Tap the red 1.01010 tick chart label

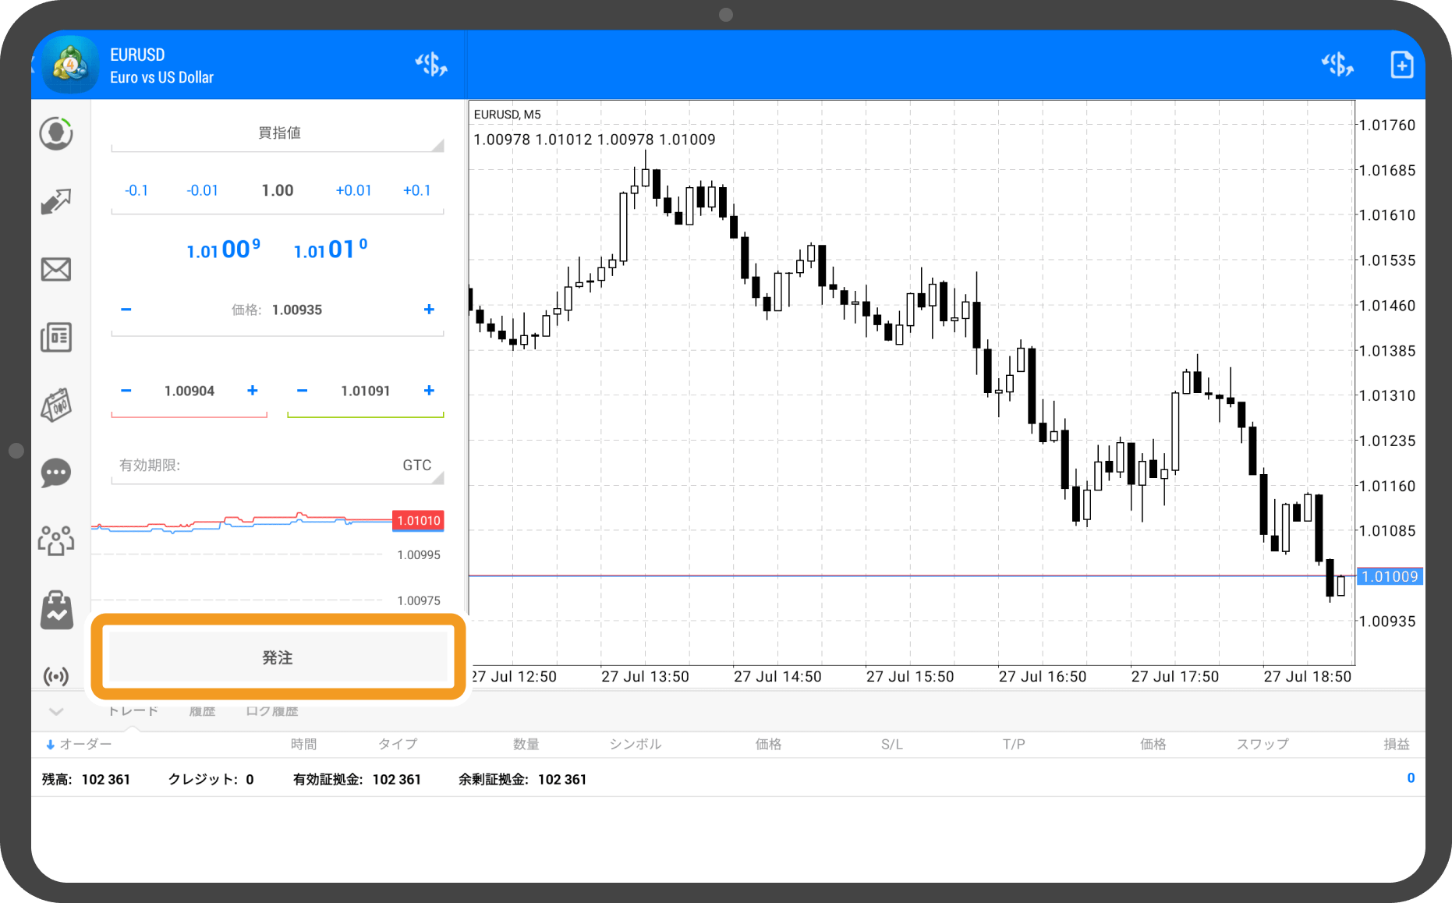pos(418,521)
